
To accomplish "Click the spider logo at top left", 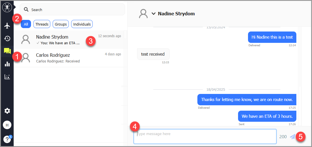I will click(x=7, y=7).
